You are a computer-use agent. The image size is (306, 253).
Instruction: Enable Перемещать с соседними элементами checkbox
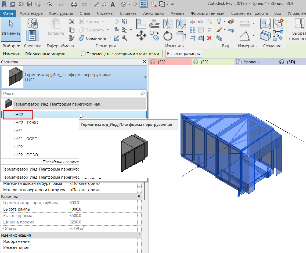click(x=83, y=54)
